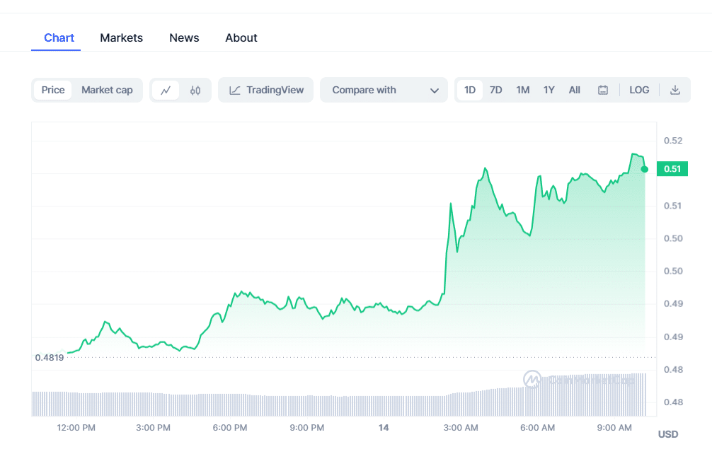Switch chart to Market cap view
Screen dimensions: 712x454
click(107, 90)
